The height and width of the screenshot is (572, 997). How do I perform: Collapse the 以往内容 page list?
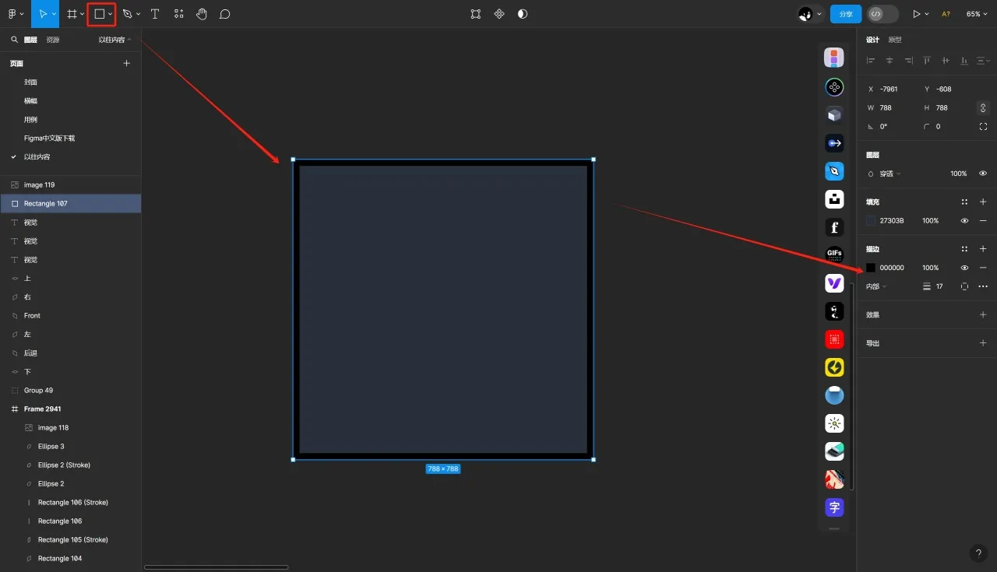(115, 40)
